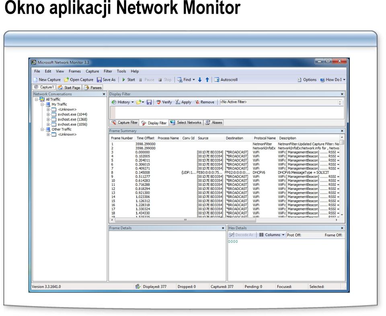Switch to the Capture Filter tab

tap(124, 122)
